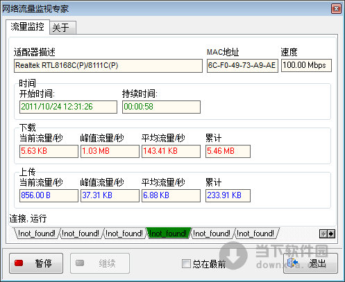Click the exit door icon on 退出
The width and height of the screenshot is (345, 282).
292,263
